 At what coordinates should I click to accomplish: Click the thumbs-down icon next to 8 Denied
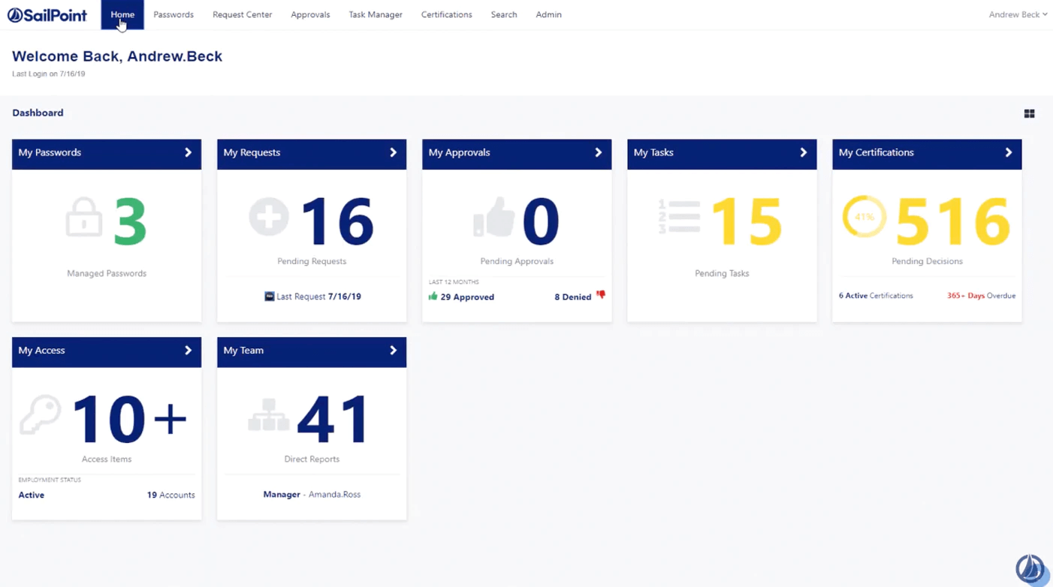600,295
